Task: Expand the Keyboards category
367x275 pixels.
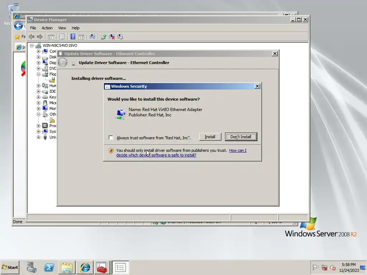Action: tap(38, 97)
